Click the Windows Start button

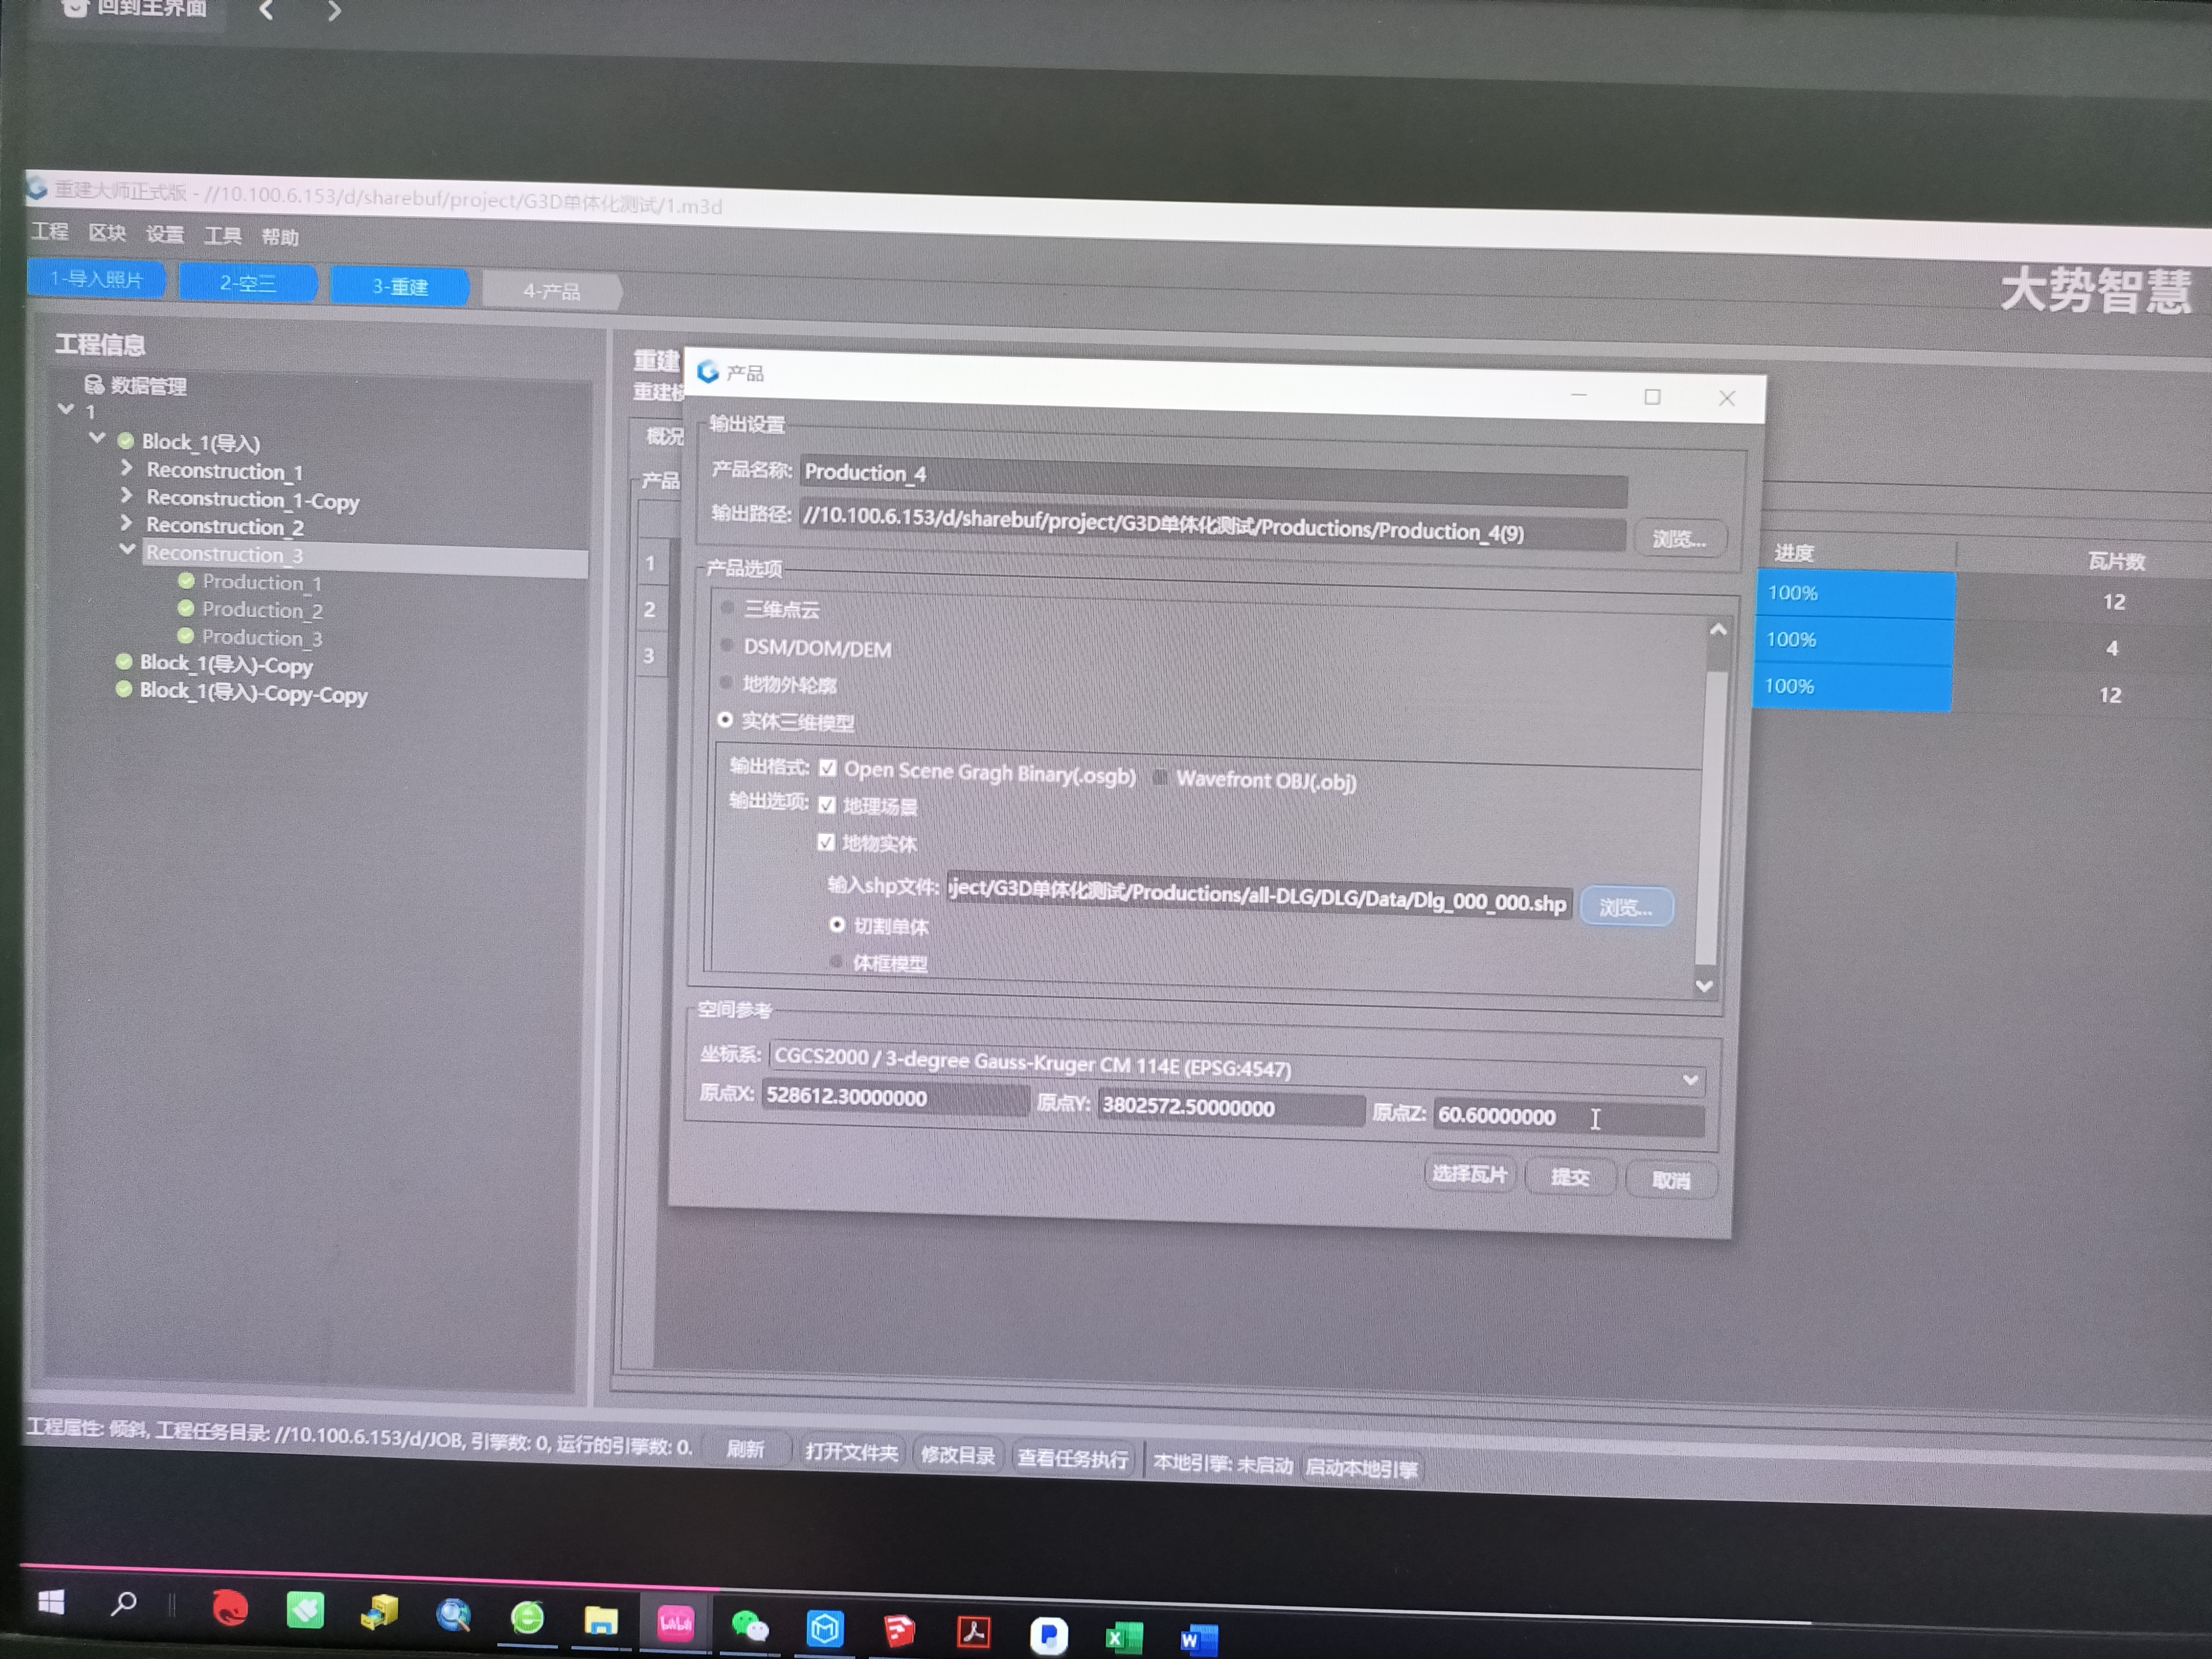[51, 1603]
